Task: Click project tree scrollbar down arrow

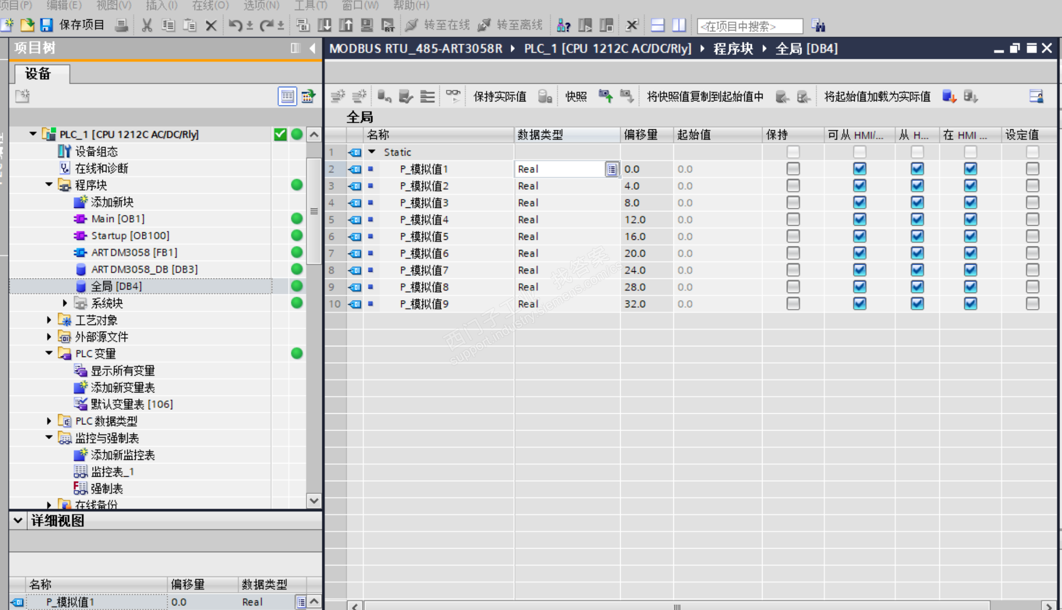Action: click(x=314, y=500)
